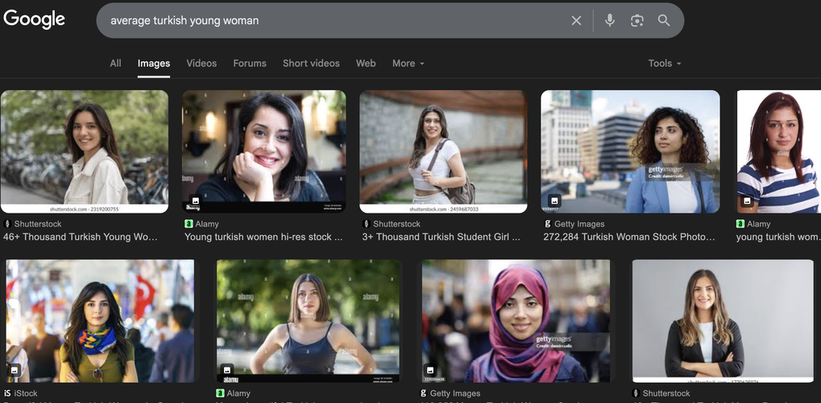Viewport: 821px width, 403px height.
Task: Open the Forums tab
Action: point(250,63)
